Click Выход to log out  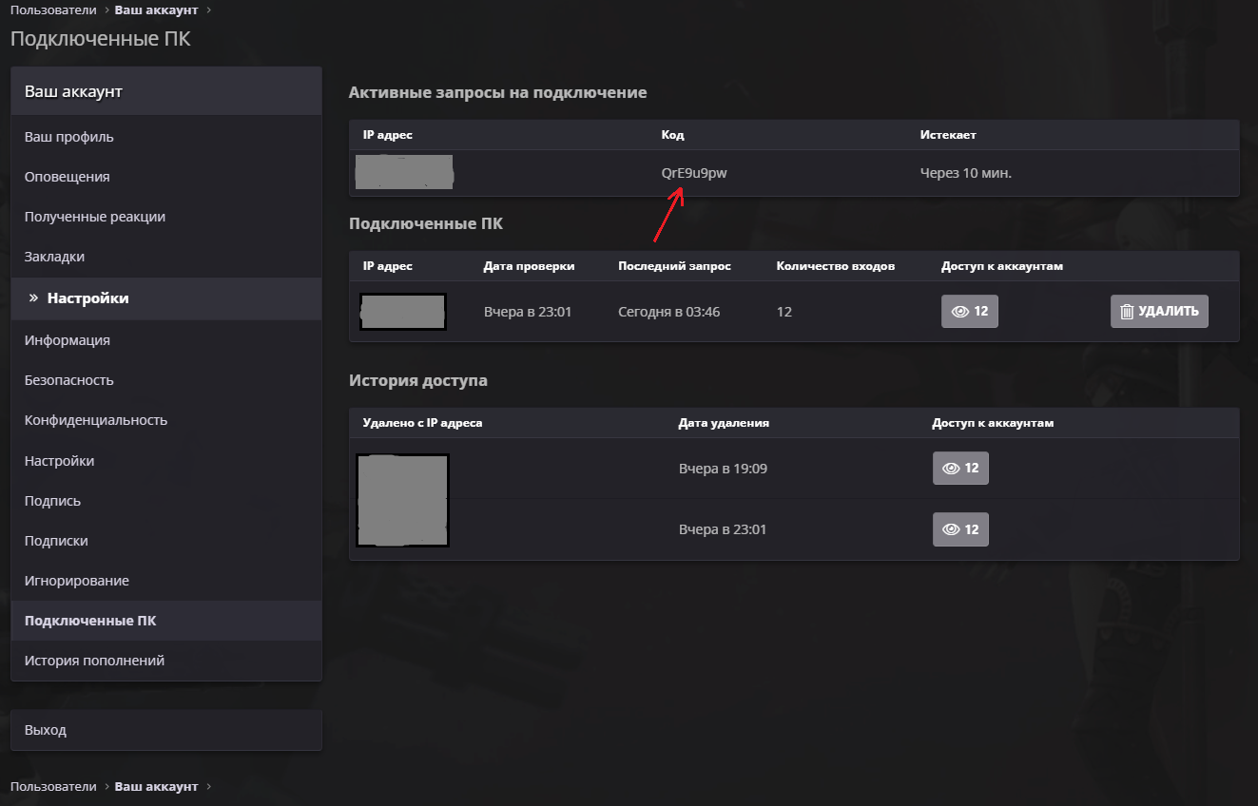[46, 731]
